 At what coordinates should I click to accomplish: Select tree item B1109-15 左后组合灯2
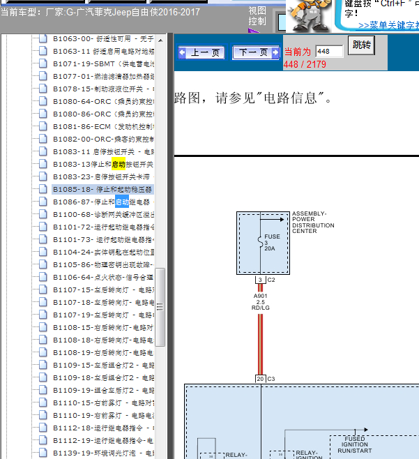point(103,366)
